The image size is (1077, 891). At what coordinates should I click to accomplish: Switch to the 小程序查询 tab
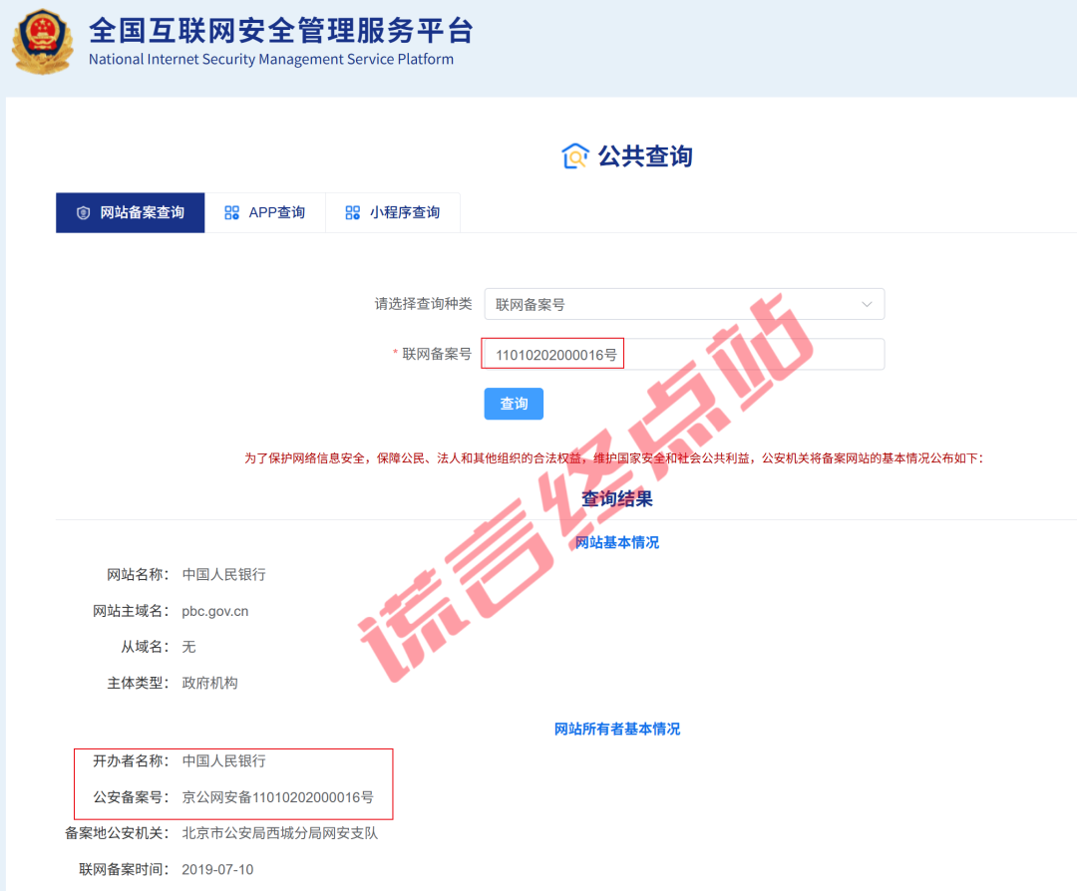(x=393, y=213)
